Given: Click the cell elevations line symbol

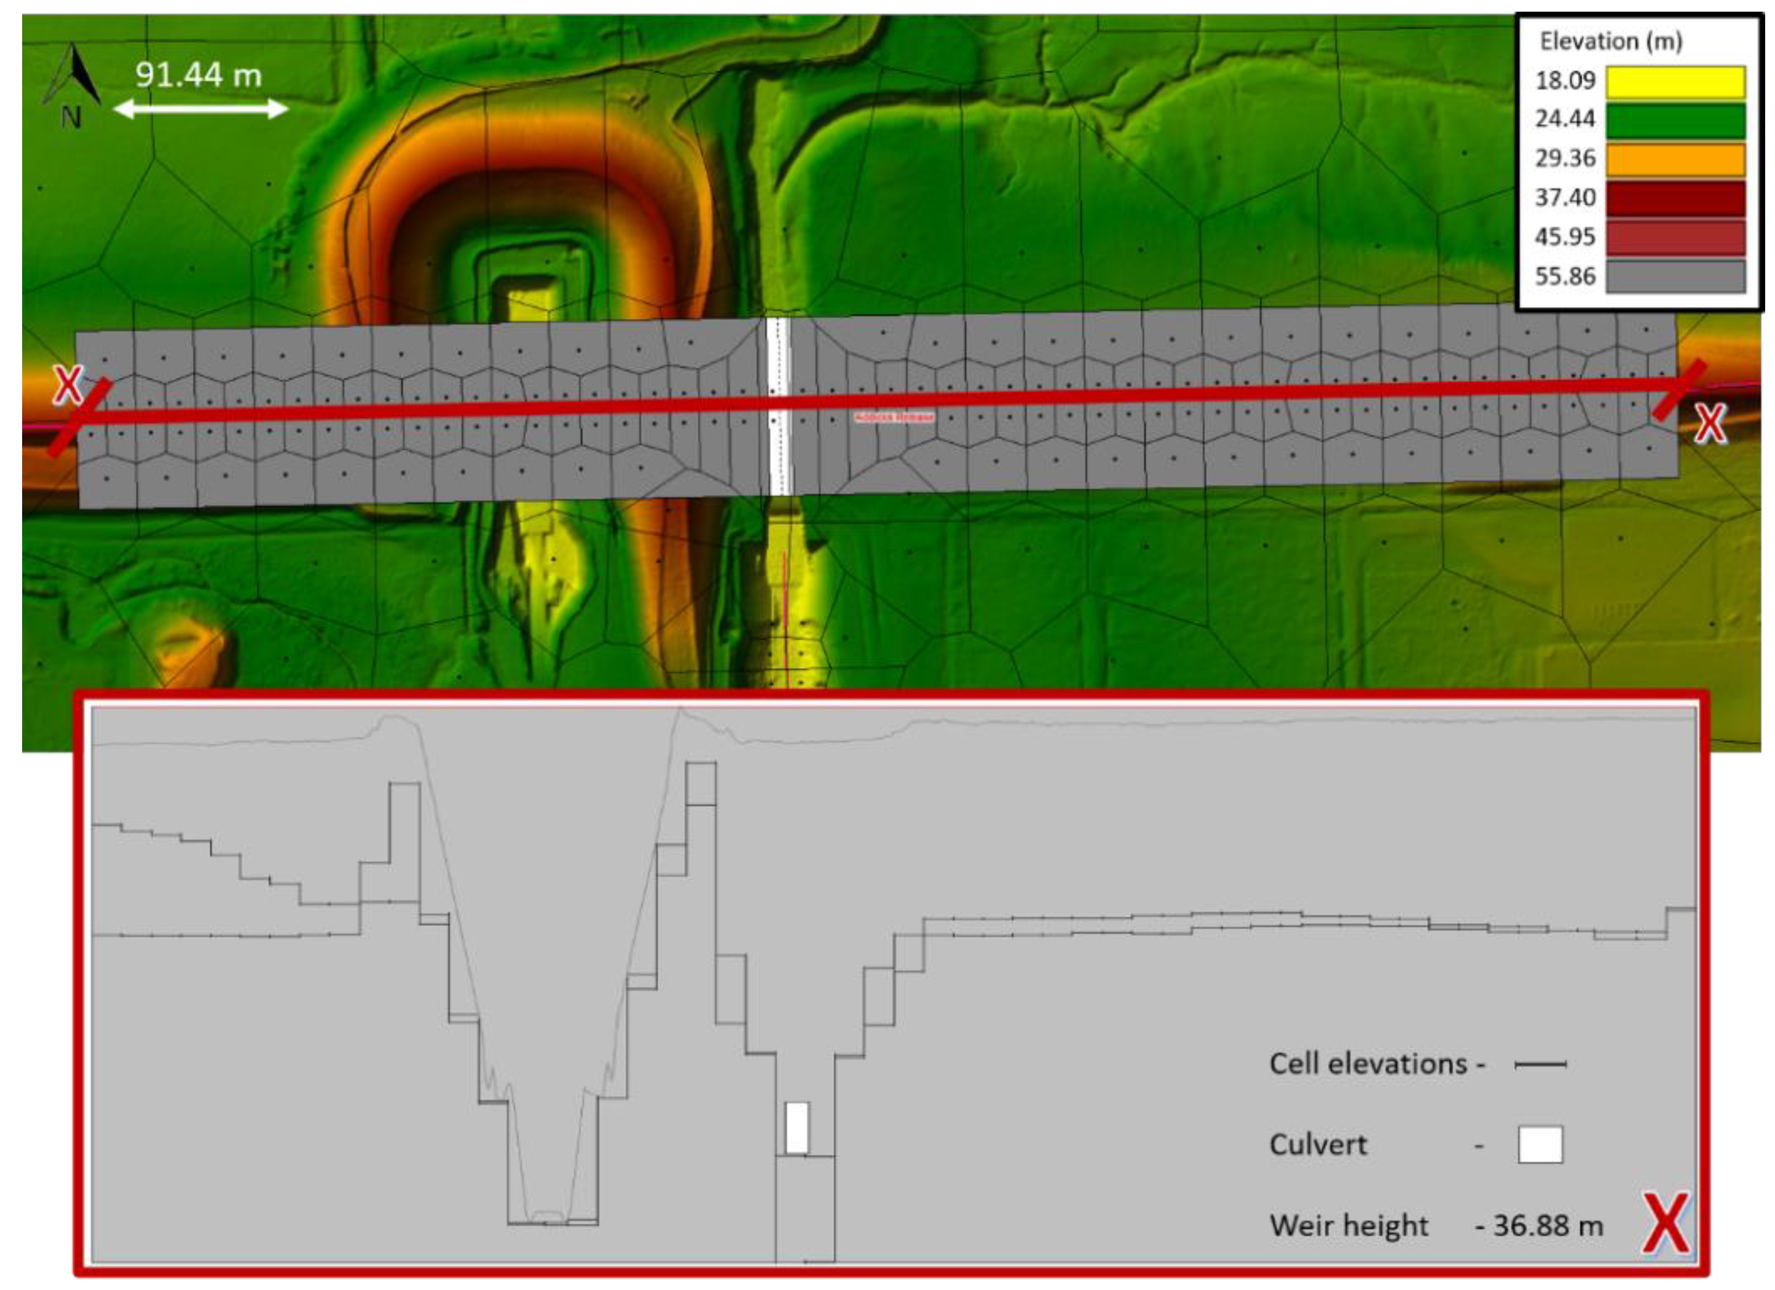Looking at the screenshot, I should click(x=1540, y=1064).
